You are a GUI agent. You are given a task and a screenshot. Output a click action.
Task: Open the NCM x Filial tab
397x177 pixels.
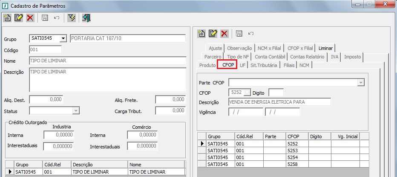[x=269, y=48]
